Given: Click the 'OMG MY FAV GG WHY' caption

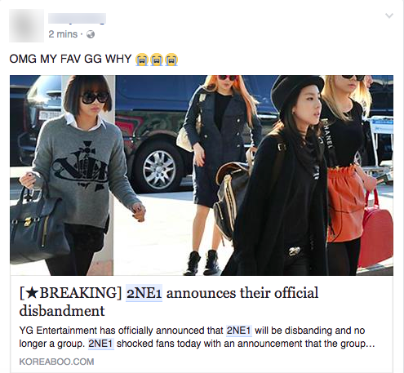Looking at the screenshot, I should 70,59.
